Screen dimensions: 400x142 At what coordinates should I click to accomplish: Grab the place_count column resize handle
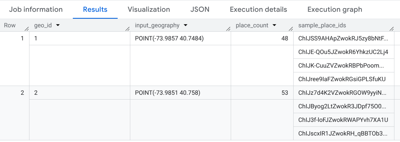291,29
